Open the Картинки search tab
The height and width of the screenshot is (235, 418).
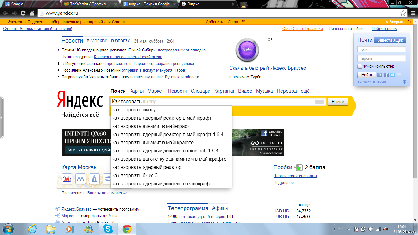point(224,91)
